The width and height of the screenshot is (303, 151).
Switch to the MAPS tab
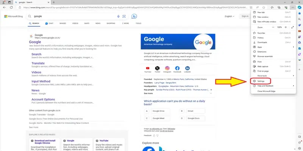pos(87,23)
